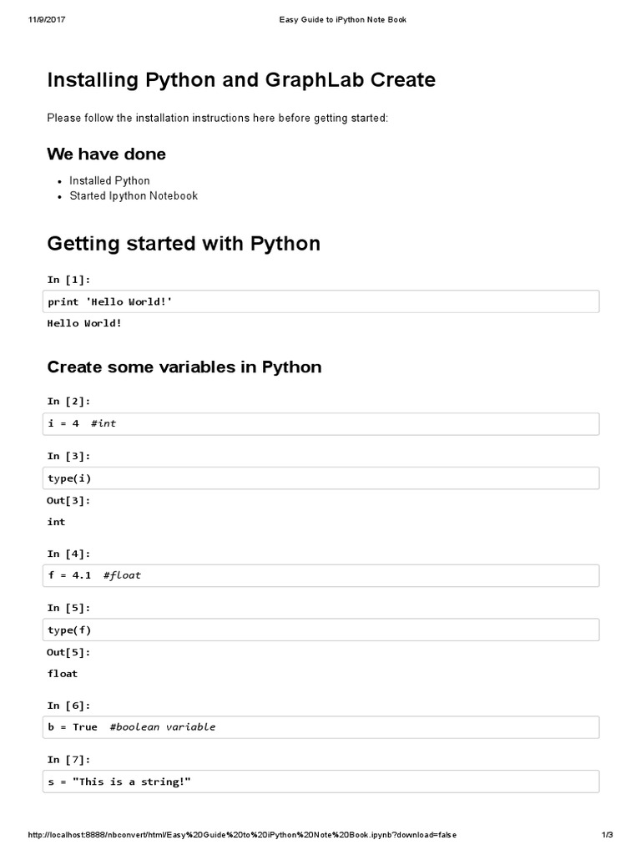This screenshot has width=641, height=855.
Task: Click the 'Hello World!' output text
Action: (x=84, y=323)
